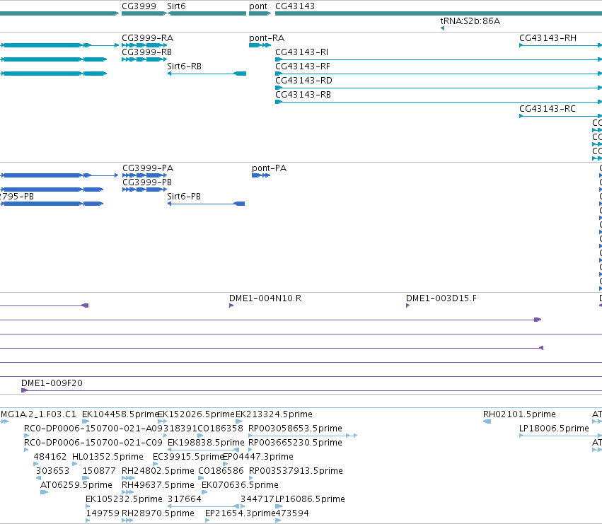
Task: Click the Sirt6-PB protein glyph
Action: pyautogui.click(x=206, y=204)
